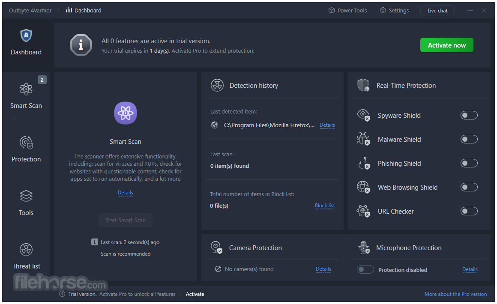Click the info icon in trial banner
The image size is (497, 304).
coord(81,45)
